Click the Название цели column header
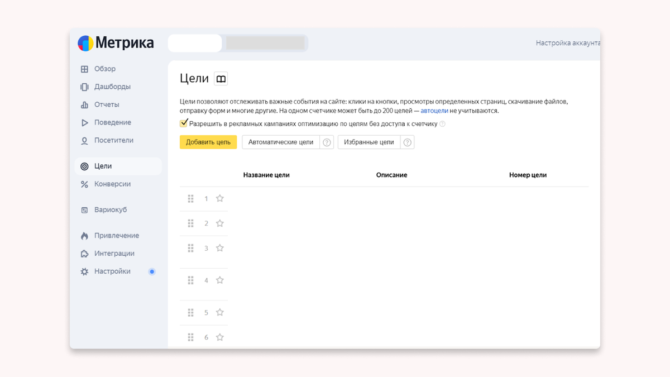 (x=266, y=175)
